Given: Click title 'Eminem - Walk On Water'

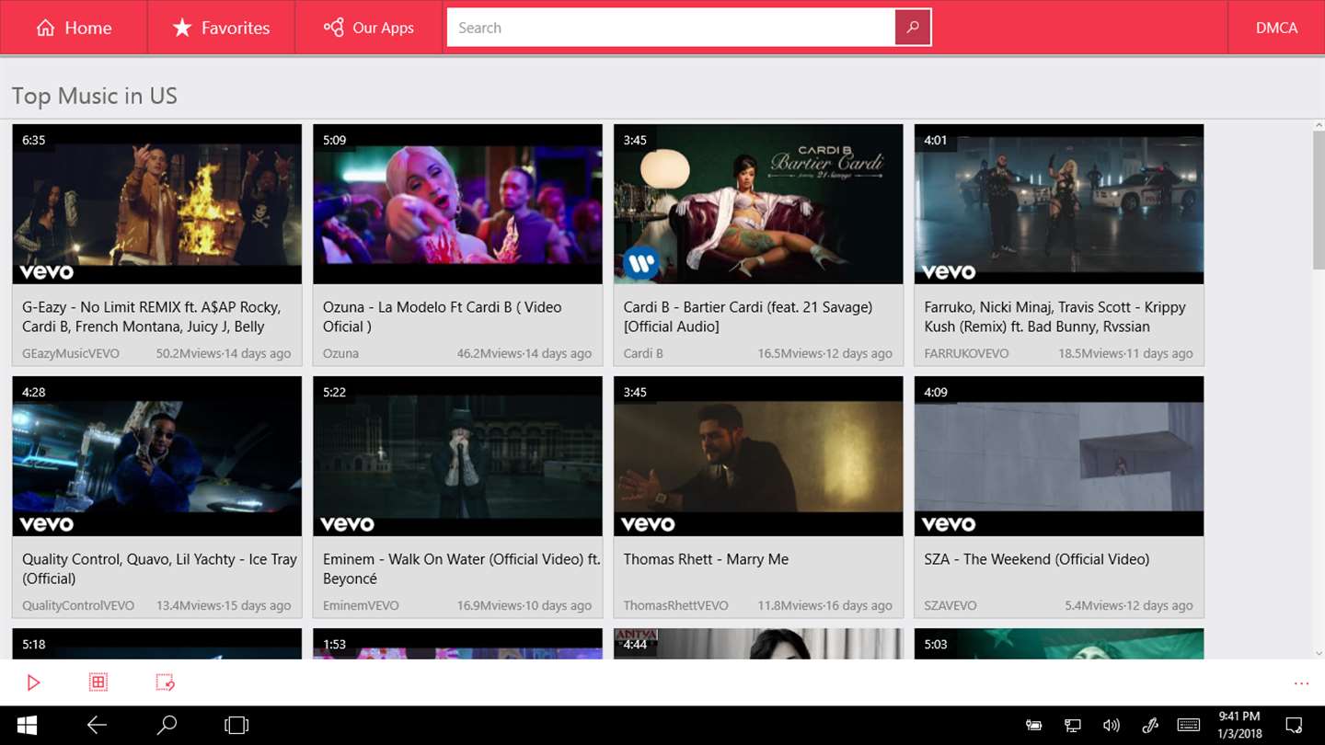Looking at the screenshot, I should point(461,568).
